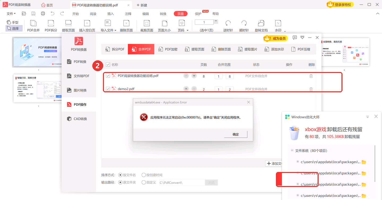Open the 文件 dropdown menu
The height and width of the screenshot is (200, 382).
click(x=11, y=14)
